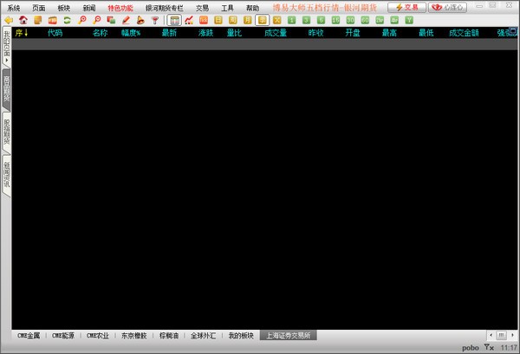Image resolution: width=520 pixels, height=354 pixels.
Task: Switch to the 棕榈油 tab
Action: 169,336
